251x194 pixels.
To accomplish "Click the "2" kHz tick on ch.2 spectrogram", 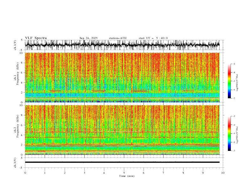I will pyautogui.click(x=23, y=145).
